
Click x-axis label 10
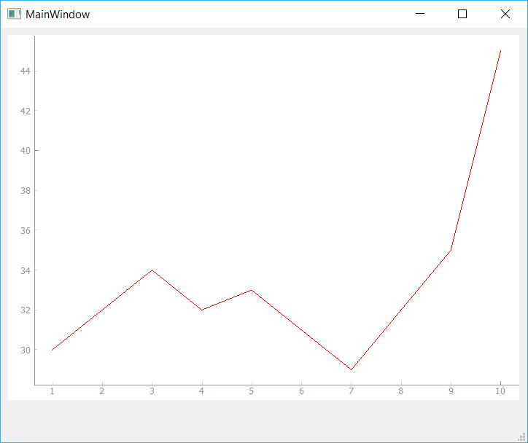coord(500,391)
